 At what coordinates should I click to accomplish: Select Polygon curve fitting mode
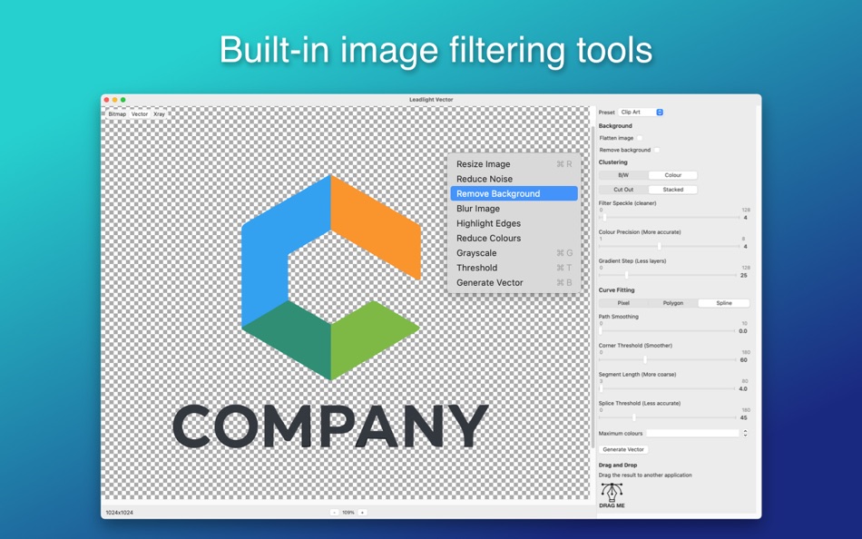[x=673, y=301]
